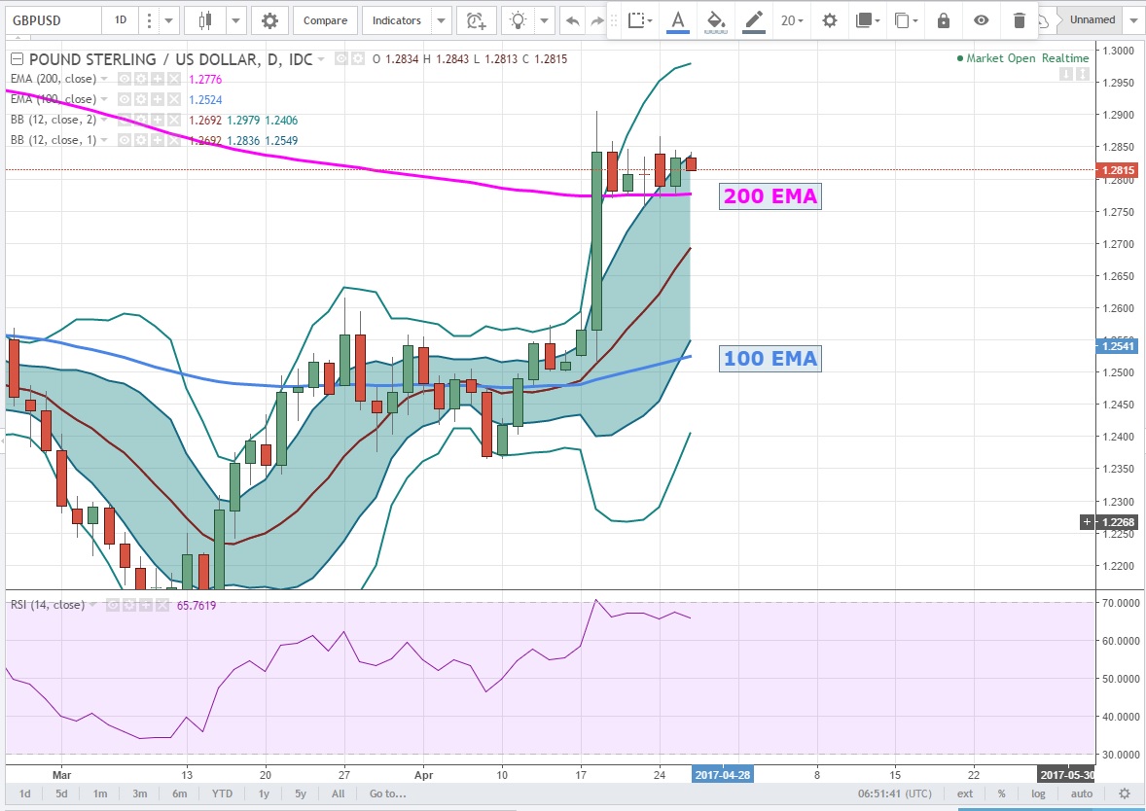
Task: Lock the selected drawing
Action: coord(943,20)
